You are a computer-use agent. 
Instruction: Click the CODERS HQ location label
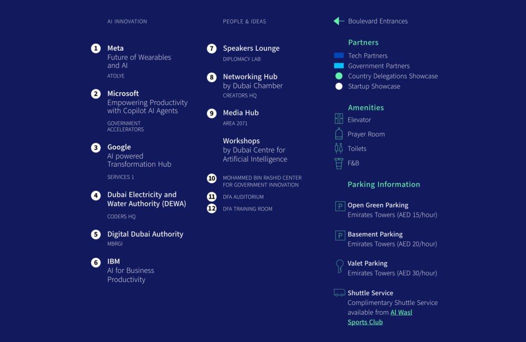[x=121, y=217]
